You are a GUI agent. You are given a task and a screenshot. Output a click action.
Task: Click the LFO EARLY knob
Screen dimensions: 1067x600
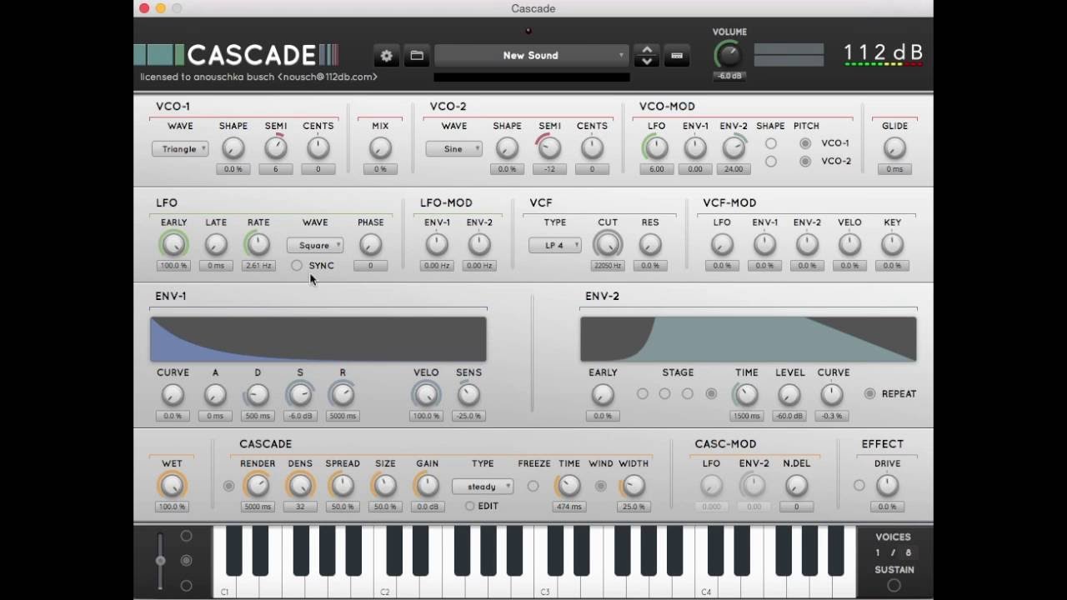pyautogui.click(x=173, y=245)
